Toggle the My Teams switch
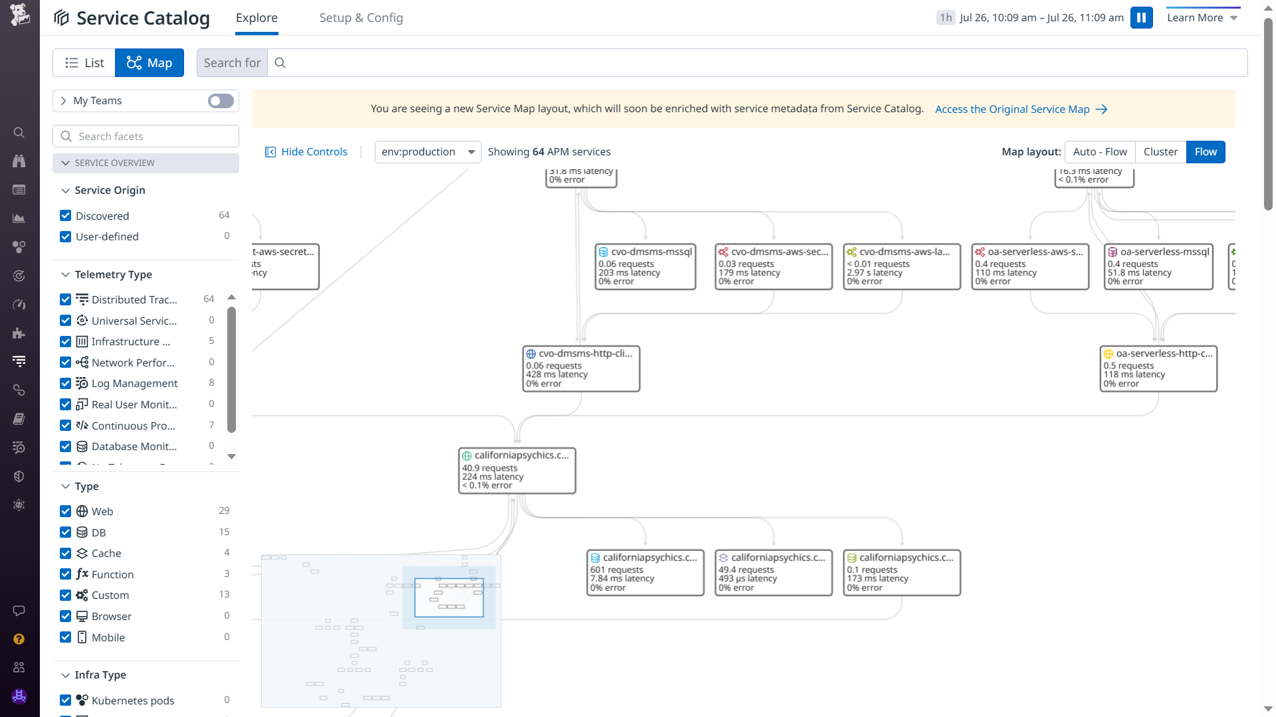 point(221,101)
